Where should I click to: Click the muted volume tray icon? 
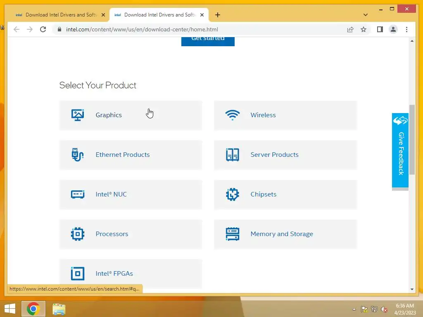[x=384, y=309]
